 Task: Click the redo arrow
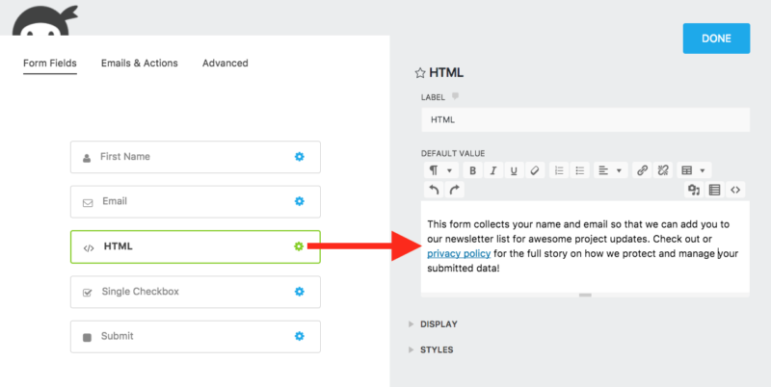tap(454, 190)
